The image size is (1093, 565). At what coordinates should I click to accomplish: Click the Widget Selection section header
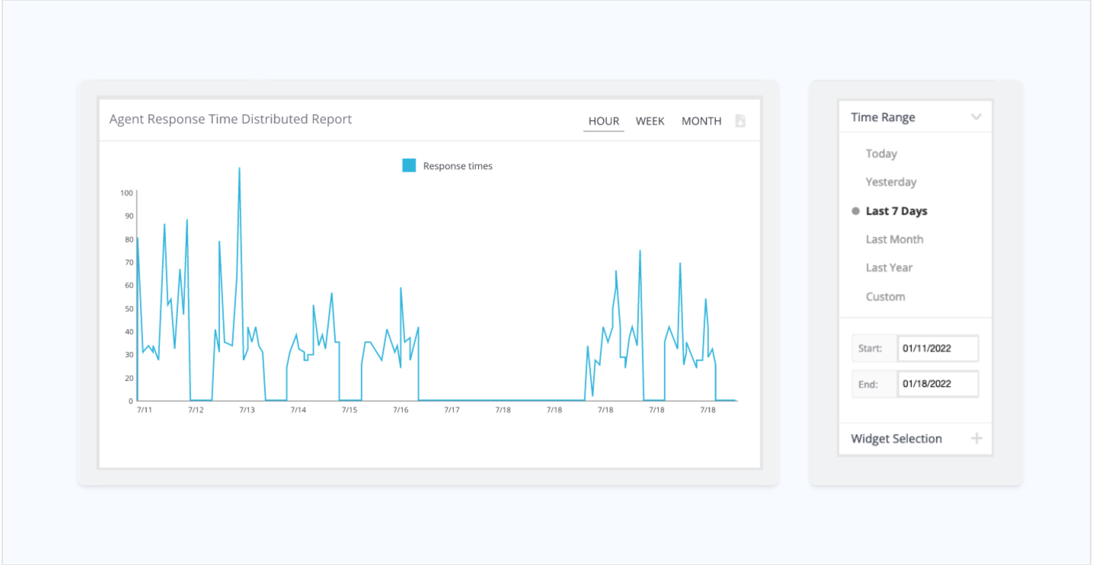tap(896, 438)
